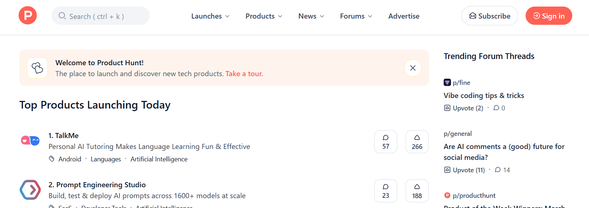Click TalkMe tagline Personal AI Tutoring
The width and height of the screenshot is (589, 208).
point(149,146)
